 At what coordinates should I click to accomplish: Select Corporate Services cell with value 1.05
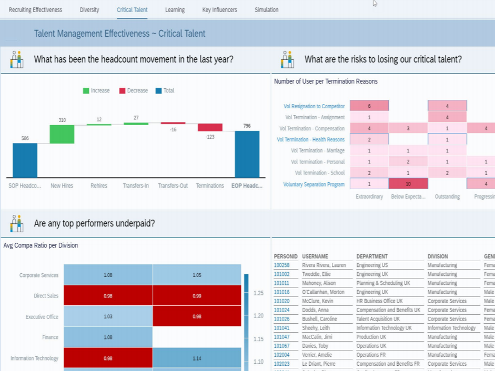pos(197,275)
